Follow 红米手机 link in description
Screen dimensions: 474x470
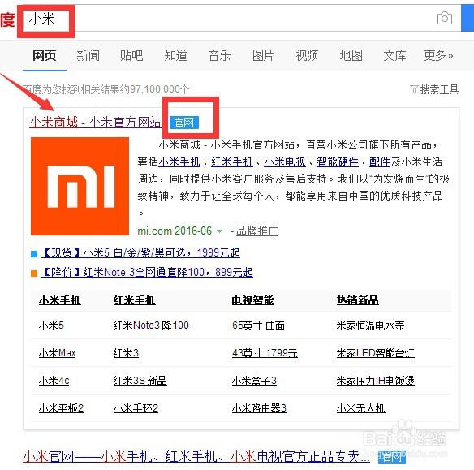pyautogui.click(x=232, y=162)
